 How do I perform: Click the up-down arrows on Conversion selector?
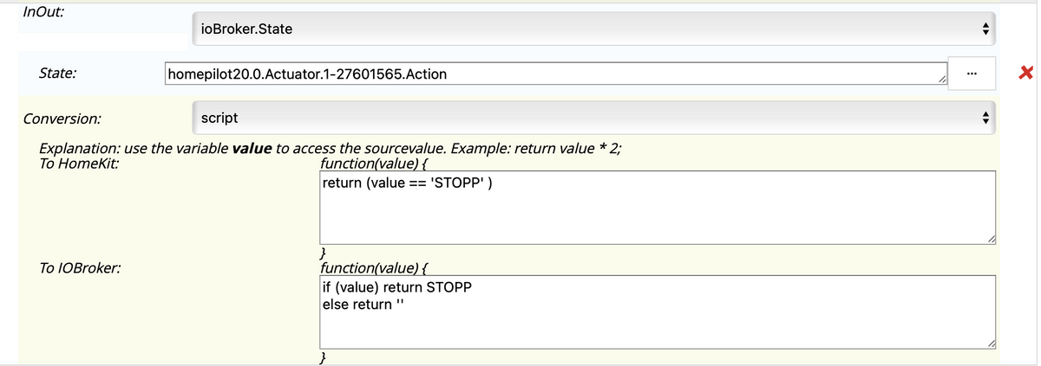985,117
